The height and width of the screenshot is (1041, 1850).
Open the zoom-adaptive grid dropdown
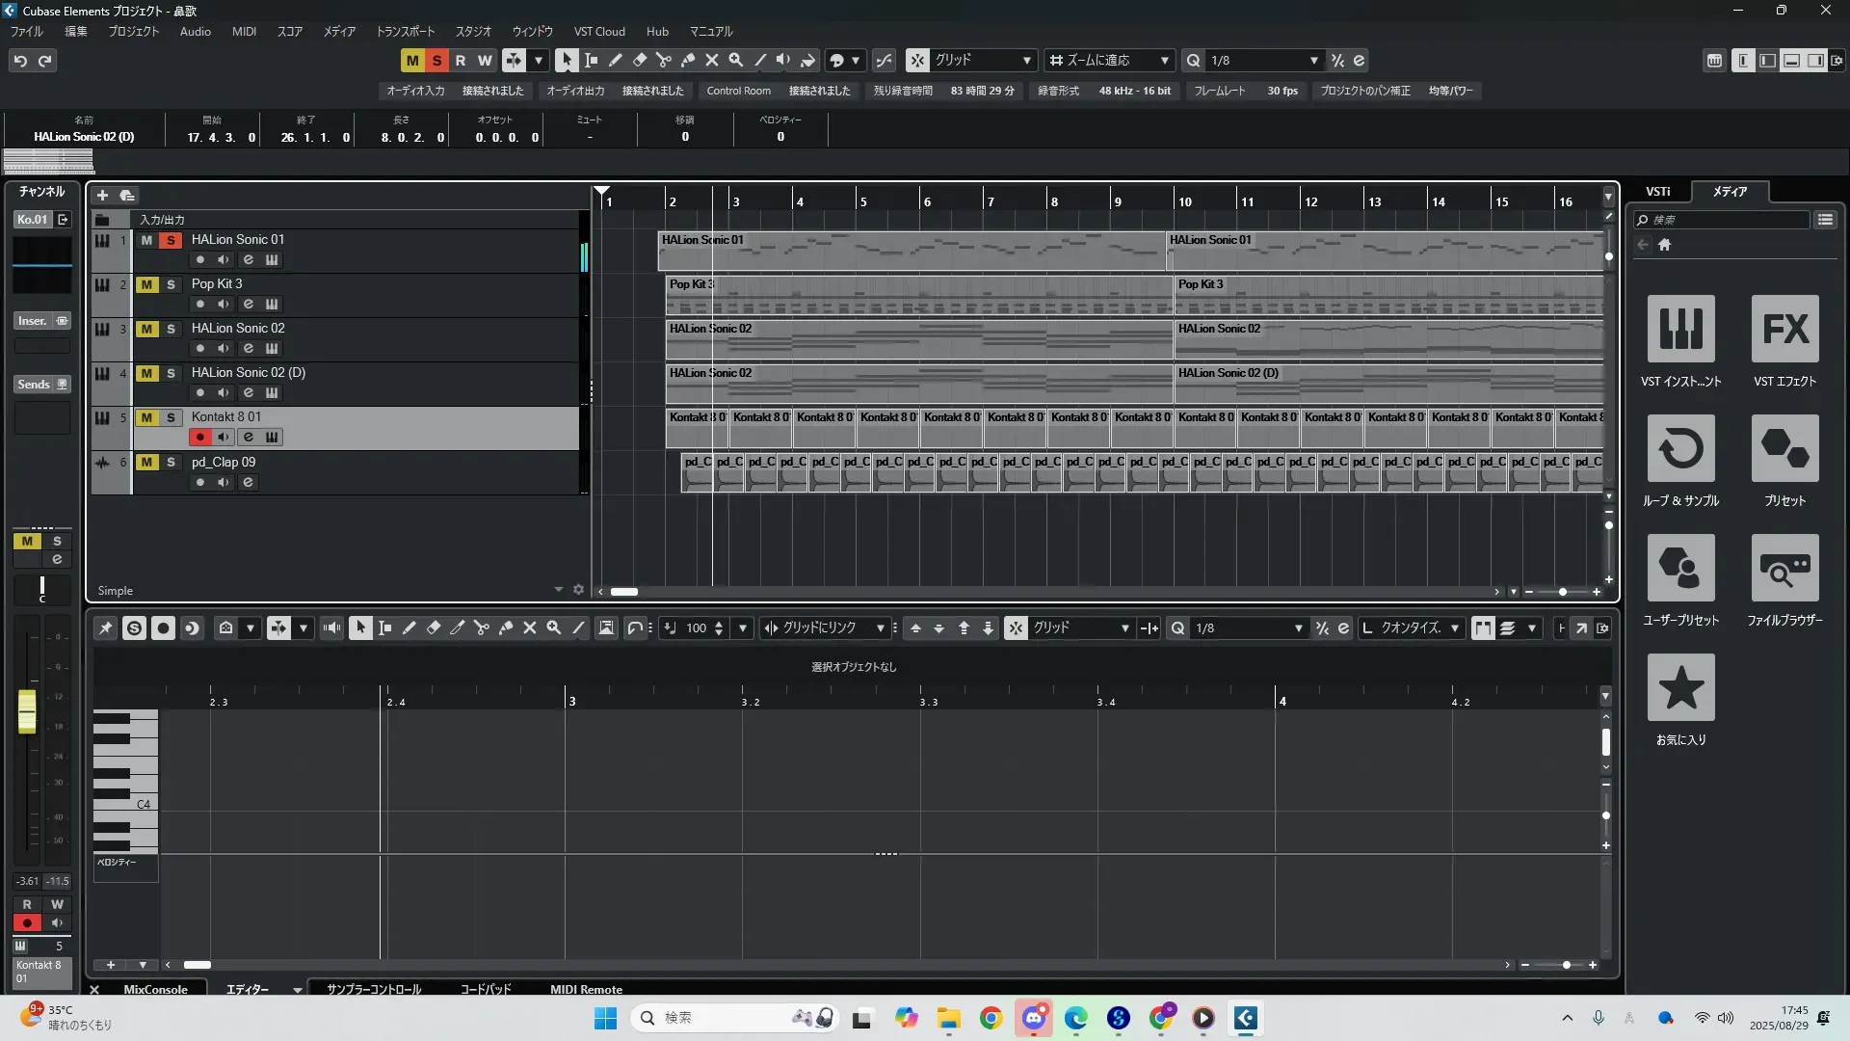(1164, 60)
